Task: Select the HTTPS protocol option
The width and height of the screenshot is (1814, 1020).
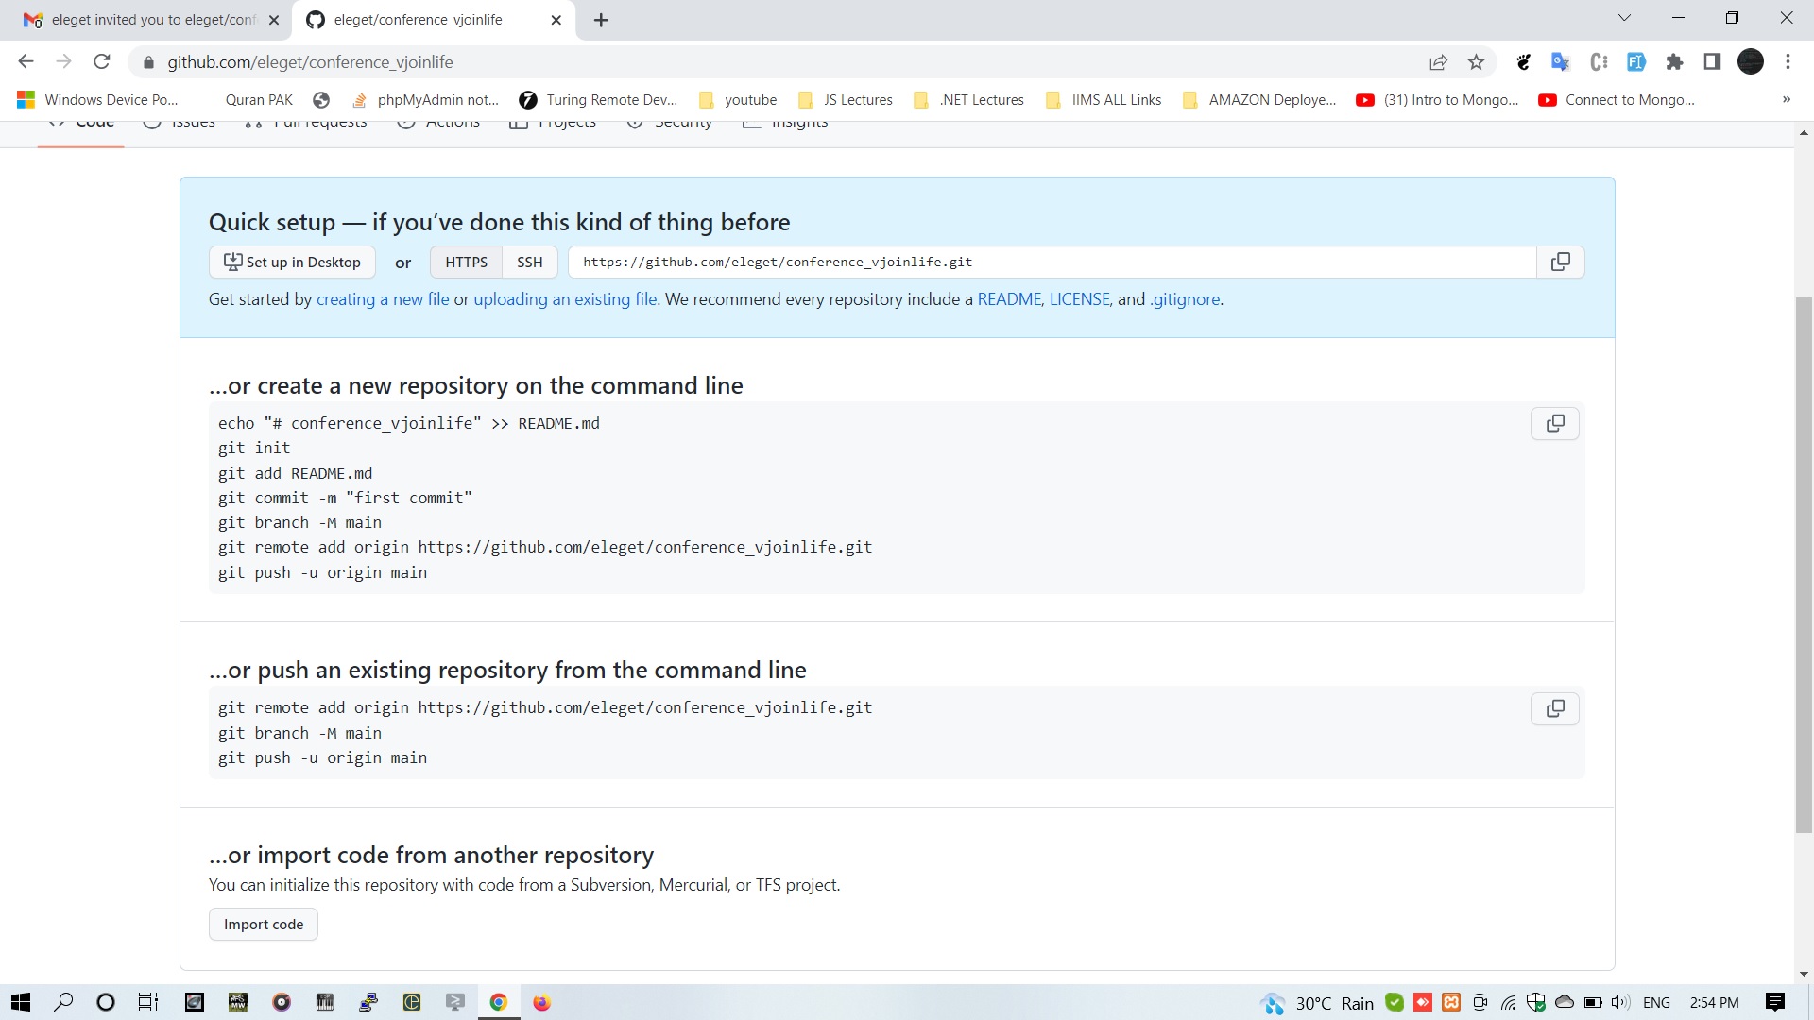Action: 466,262
